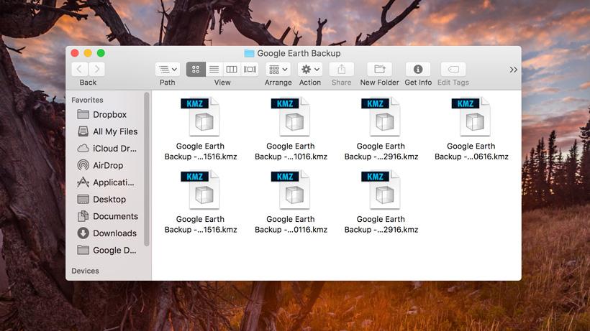
Task: Create a New Folder from toolbar
Action: tap(379, 69)
